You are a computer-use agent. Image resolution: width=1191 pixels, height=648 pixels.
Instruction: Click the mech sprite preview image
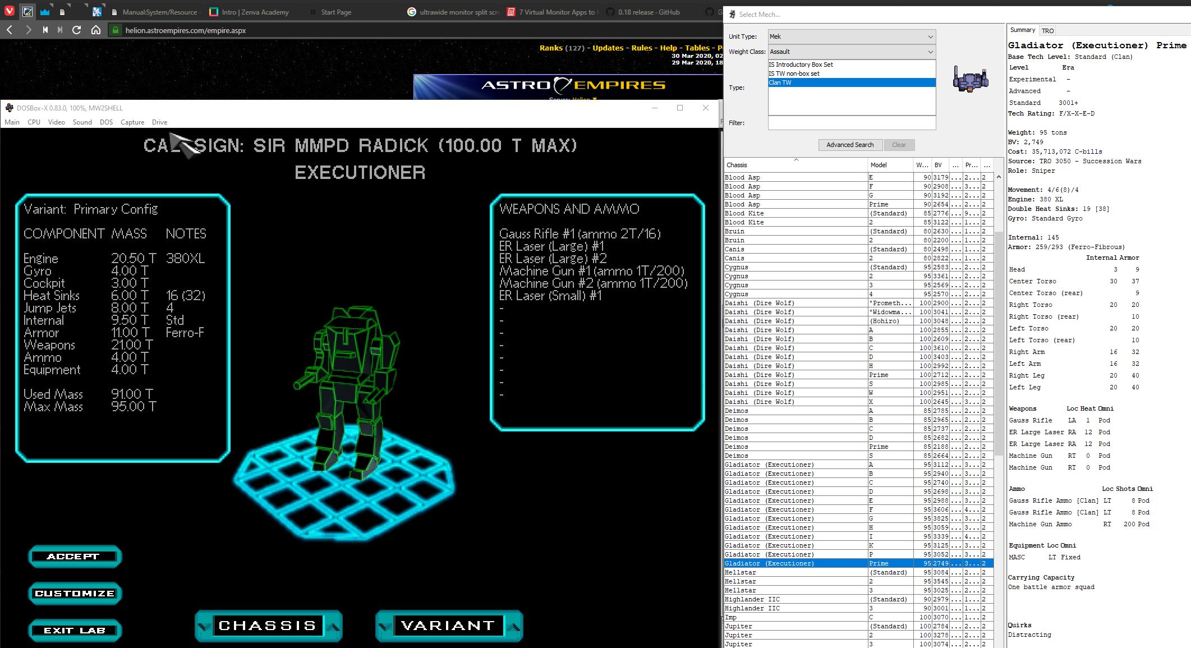coord(970,79)
